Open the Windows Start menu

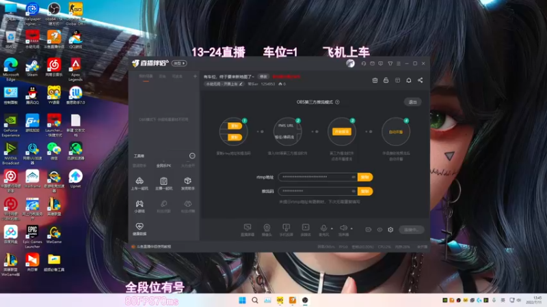[242, 300]
